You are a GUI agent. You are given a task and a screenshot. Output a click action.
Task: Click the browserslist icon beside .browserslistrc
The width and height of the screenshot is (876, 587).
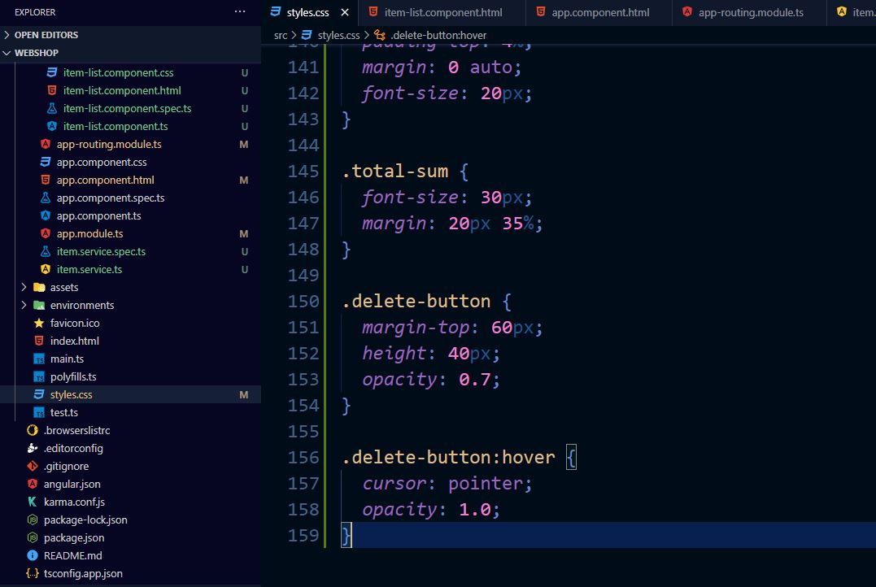[33, 430]
